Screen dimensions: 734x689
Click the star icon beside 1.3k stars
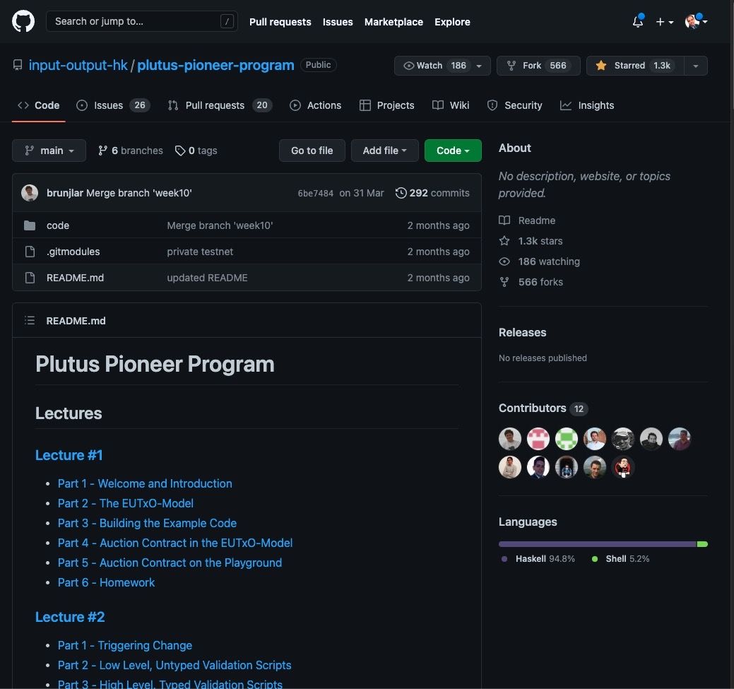click(504, 241)
